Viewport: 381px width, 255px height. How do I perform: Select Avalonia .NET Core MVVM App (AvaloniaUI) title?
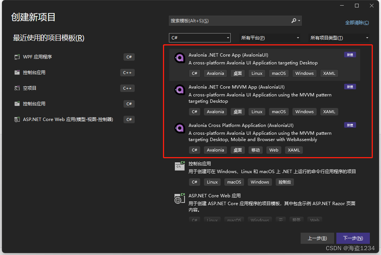(236, 87)
